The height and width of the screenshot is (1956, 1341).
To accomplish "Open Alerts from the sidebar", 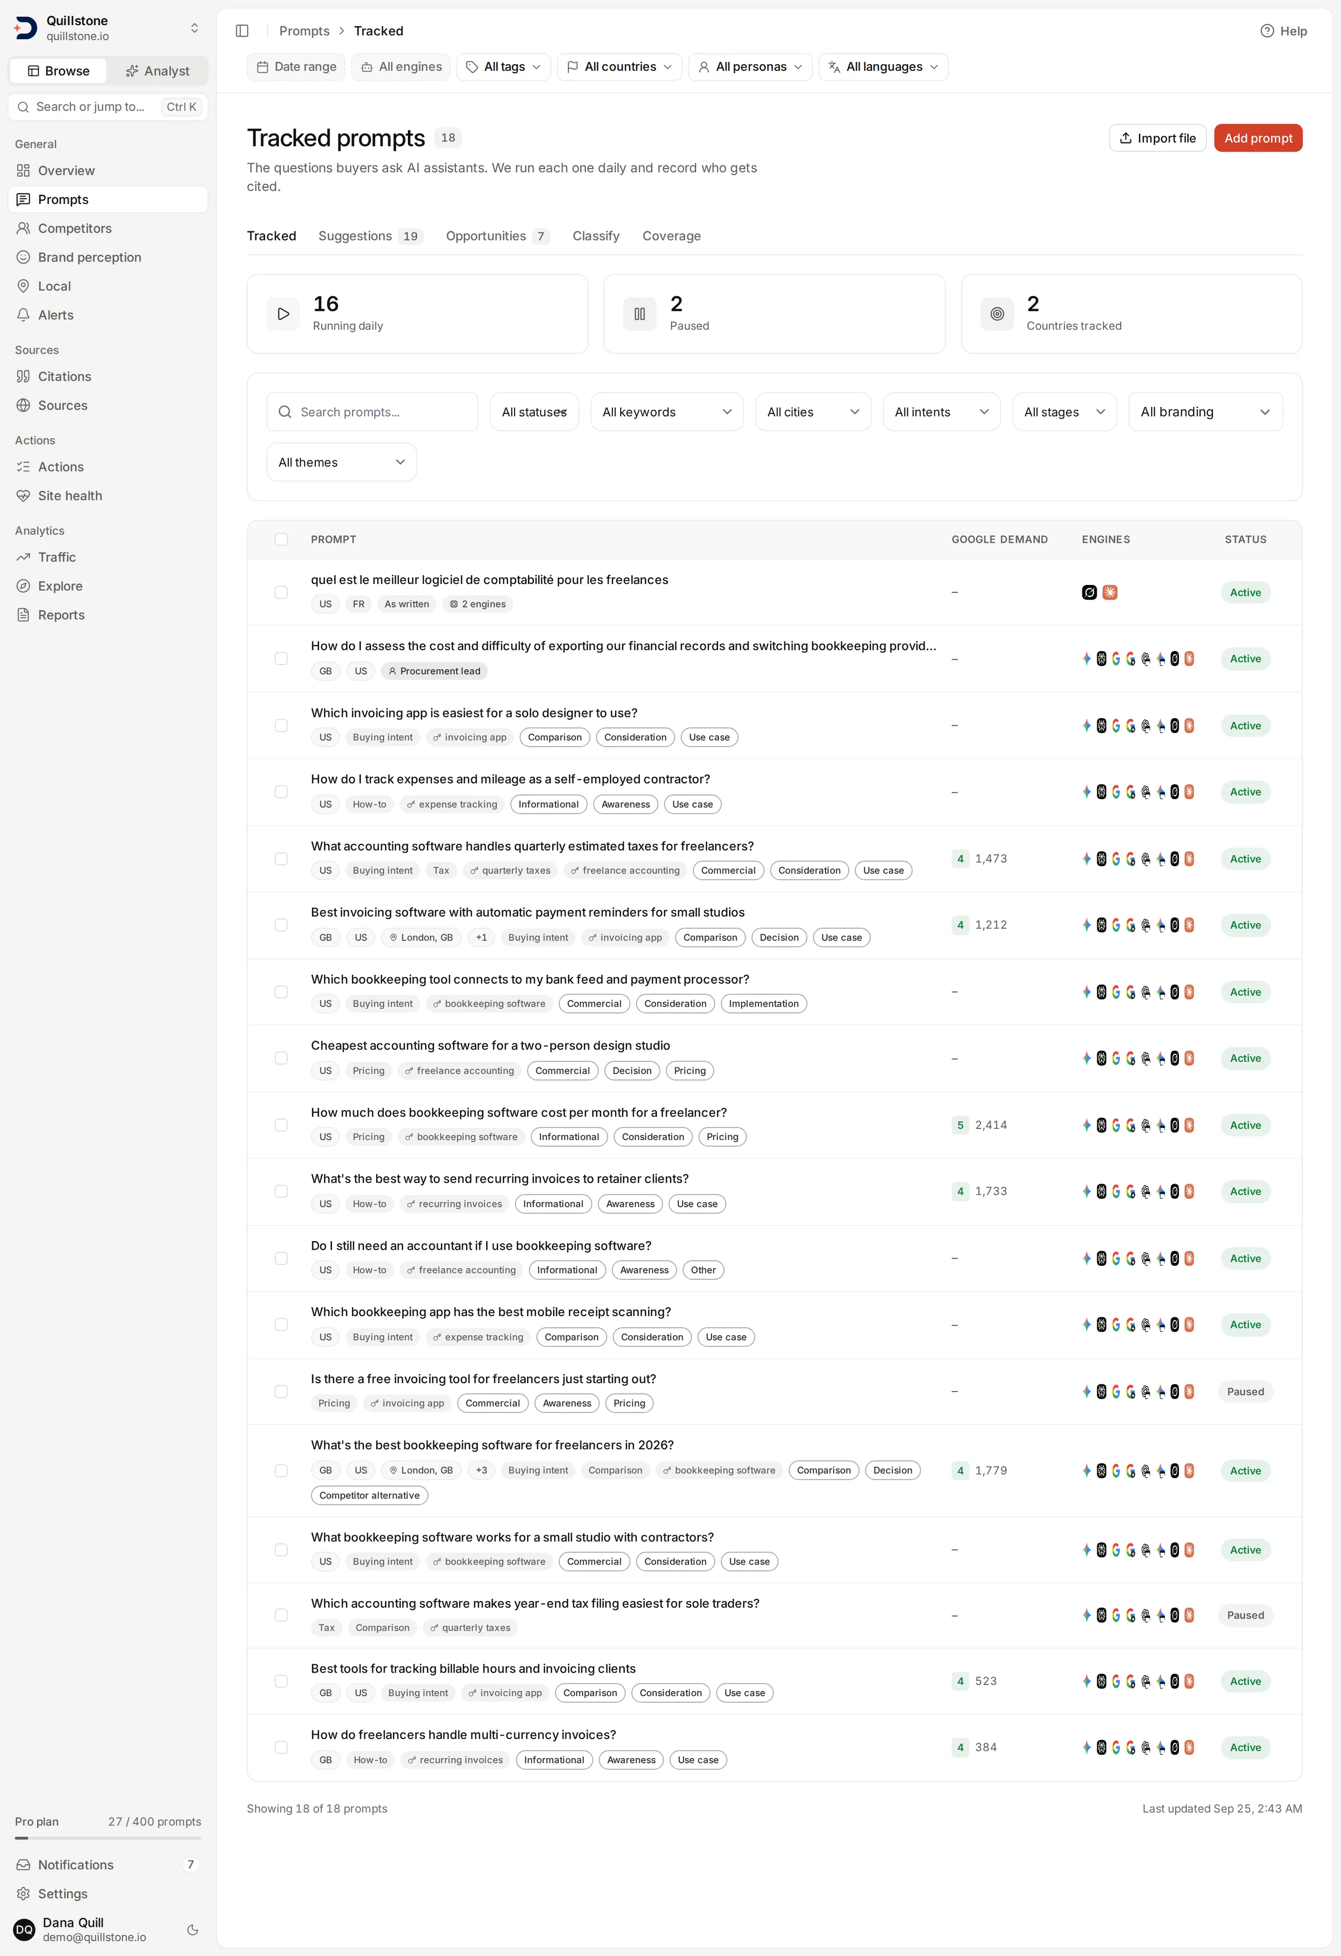I will tap(108, 315).
